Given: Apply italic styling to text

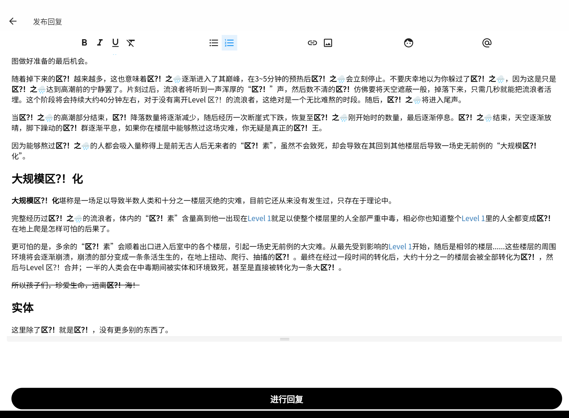Looking at the screenshot, I should 100,43.
